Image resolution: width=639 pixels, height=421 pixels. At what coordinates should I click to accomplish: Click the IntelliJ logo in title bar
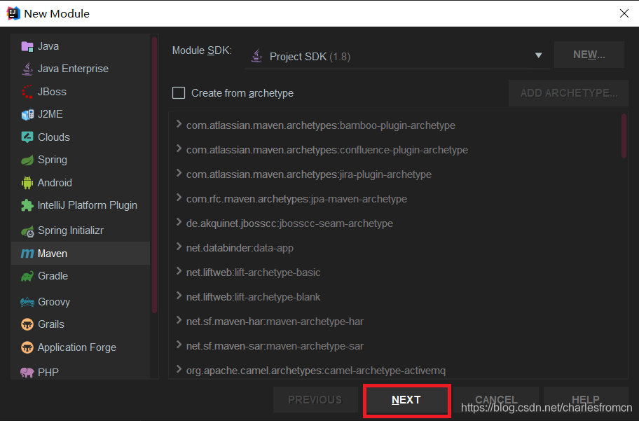[13, 13]
